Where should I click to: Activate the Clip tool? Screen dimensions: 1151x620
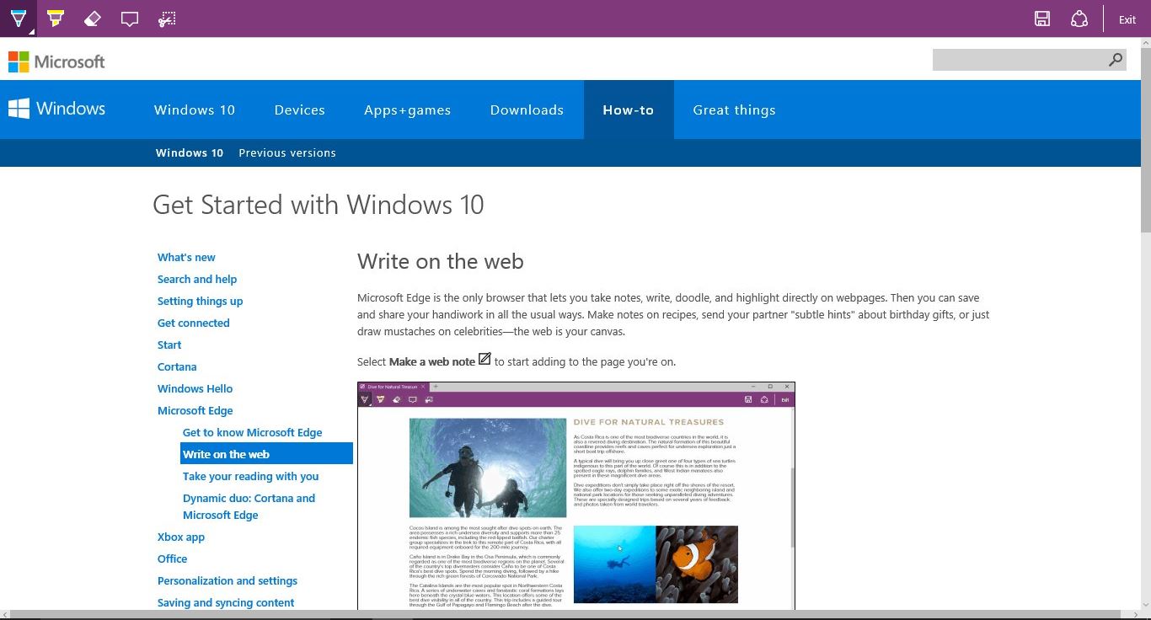[x=166, y=19]
